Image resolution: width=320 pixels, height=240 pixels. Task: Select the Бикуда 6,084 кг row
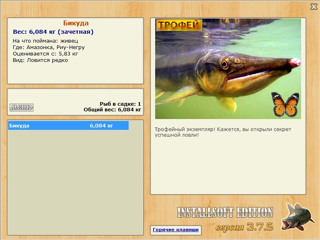[68, 125]
